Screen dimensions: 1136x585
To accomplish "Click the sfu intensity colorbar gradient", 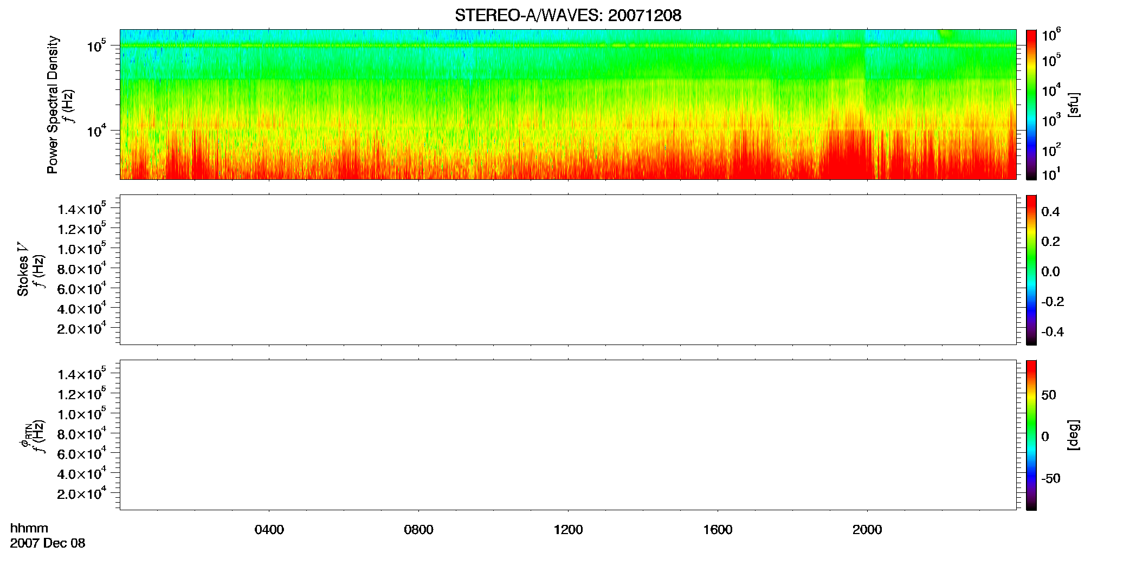I will pos(1031,104).
